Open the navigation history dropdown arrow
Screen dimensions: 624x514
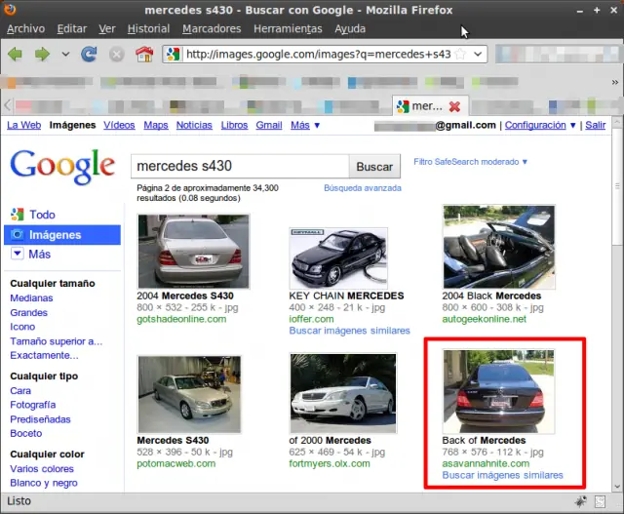(x=66, y=55)
